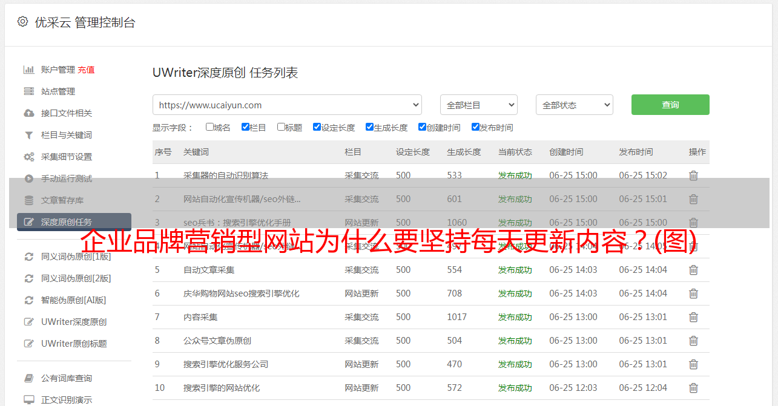Click the trash icon for 自动文章采集 row
778x406 pixels.
coord(693,270)
